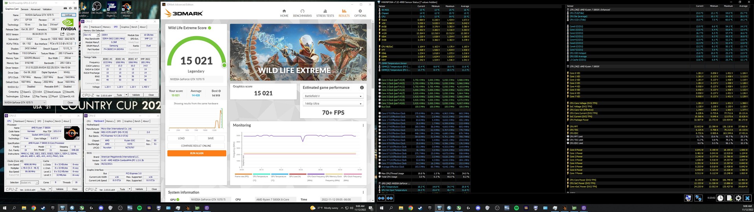
Task: Click the BIOS version share/export icon in GPU-Z
Action: pos(62,34)
